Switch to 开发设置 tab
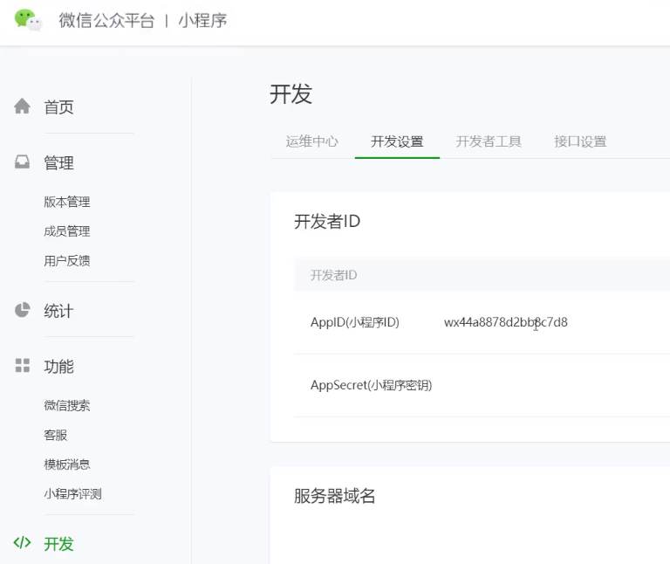 pyautogui.click(x=397, y=141)
